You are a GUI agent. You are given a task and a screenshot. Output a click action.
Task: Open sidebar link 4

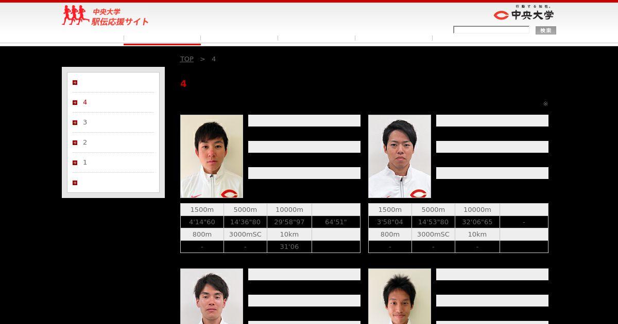tap(85, 102)
